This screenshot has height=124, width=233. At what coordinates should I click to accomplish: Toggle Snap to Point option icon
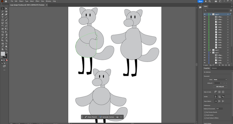216,101
